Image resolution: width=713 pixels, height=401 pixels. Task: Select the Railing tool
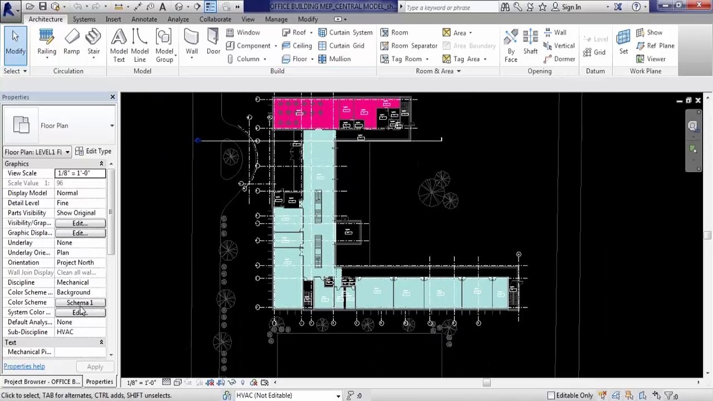pos(47,43)
